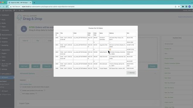This screenshot has width=193, height=108.
Task: Click the 1 Farmco Parkway, Spring Hill address cell
Action: click(x=118, y=65)
